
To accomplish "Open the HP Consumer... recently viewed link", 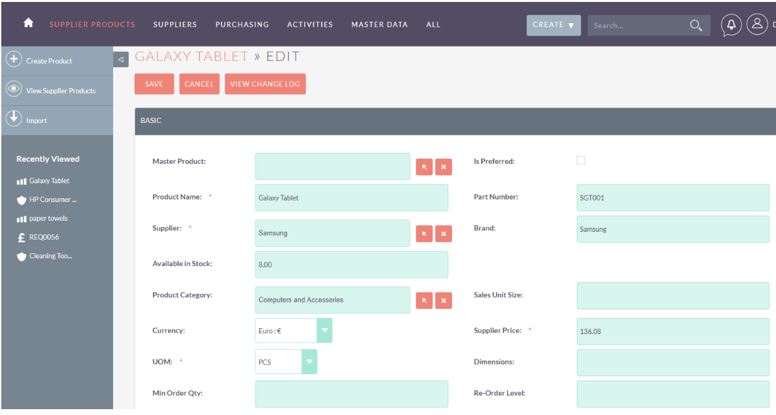I will pos(53,199).
